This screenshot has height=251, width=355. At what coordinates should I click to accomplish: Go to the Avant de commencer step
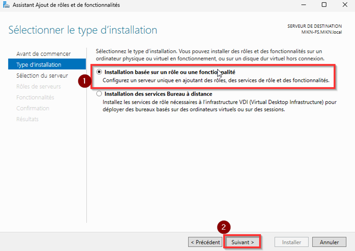tap(43, 54)
